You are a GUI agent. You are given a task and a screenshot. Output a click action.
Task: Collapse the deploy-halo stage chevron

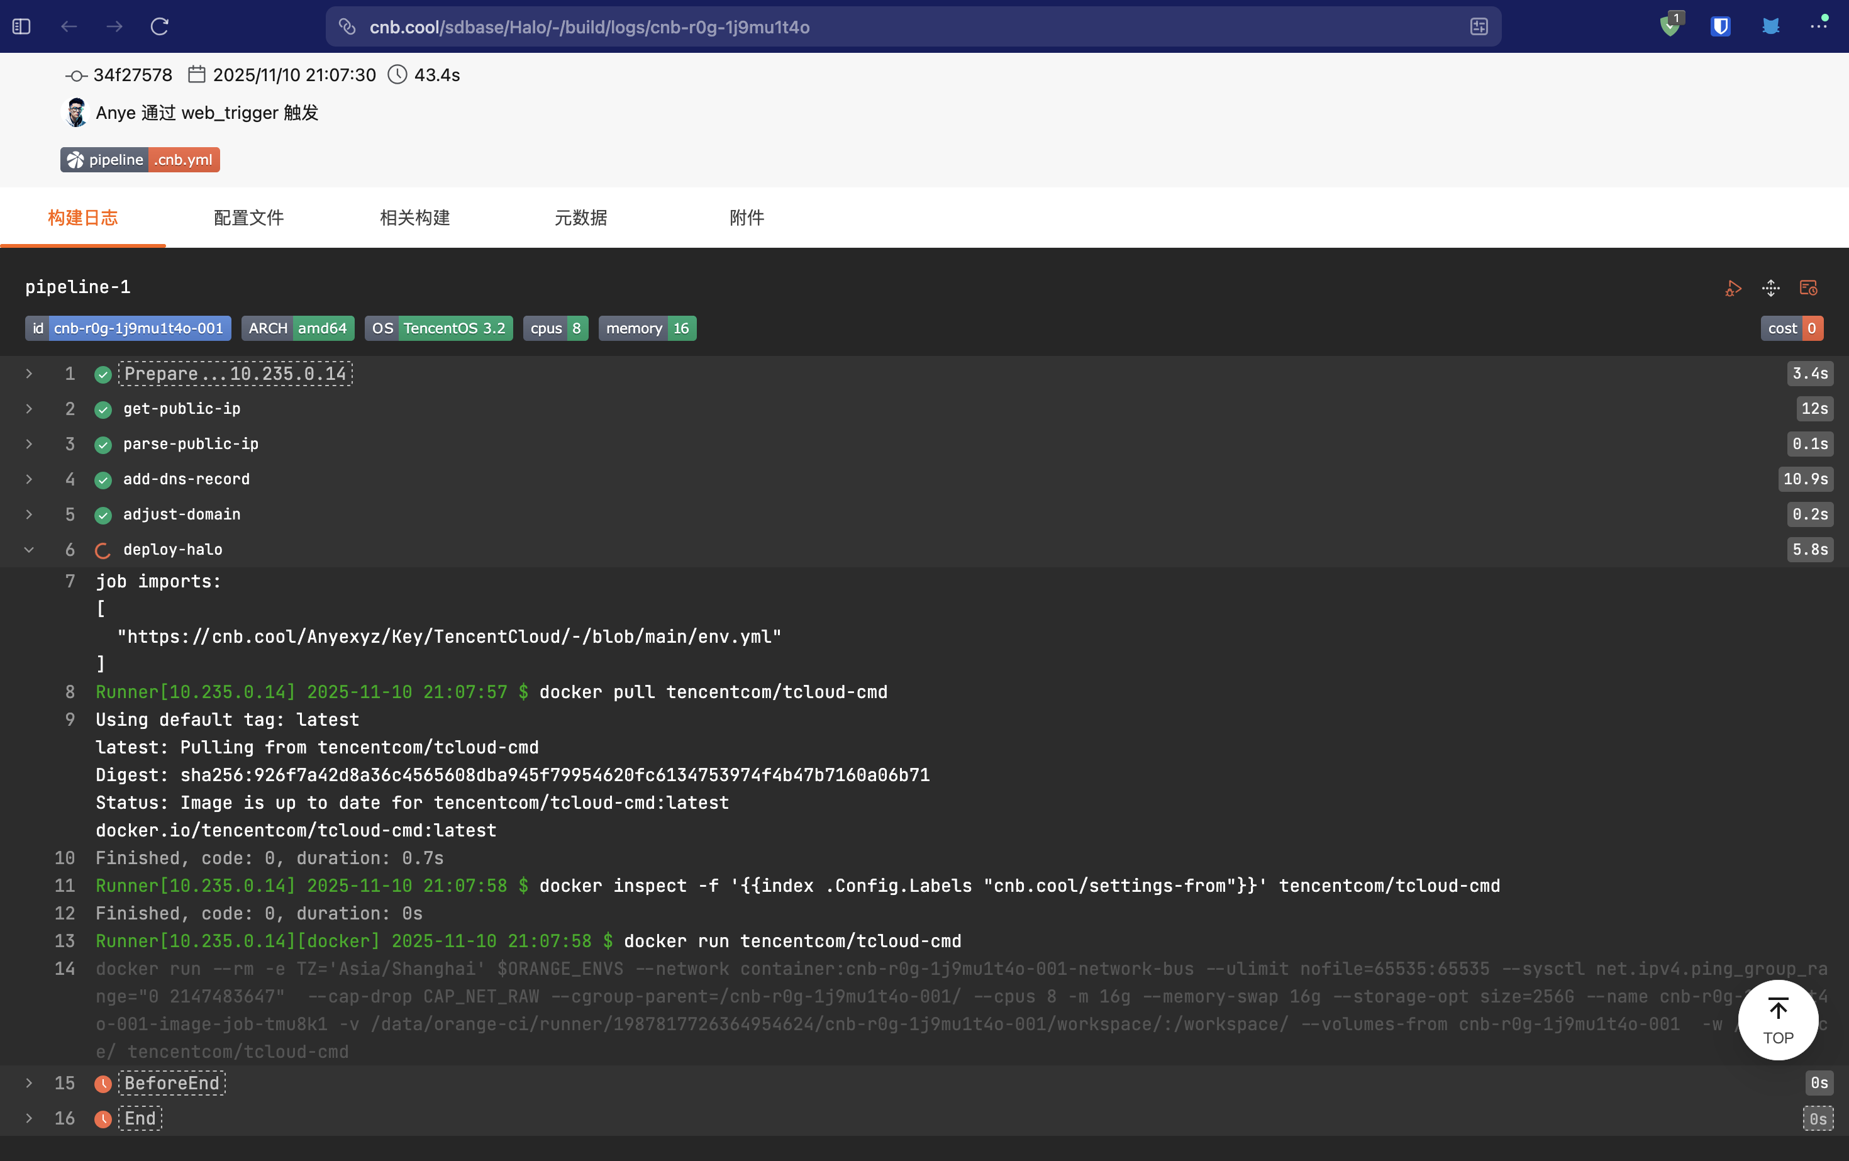29,550
